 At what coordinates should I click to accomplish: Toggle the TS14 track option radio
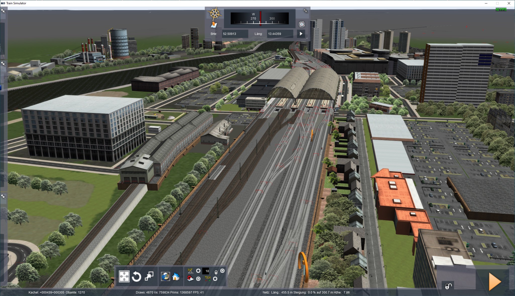pyautogui.click(x=215, y=279)
